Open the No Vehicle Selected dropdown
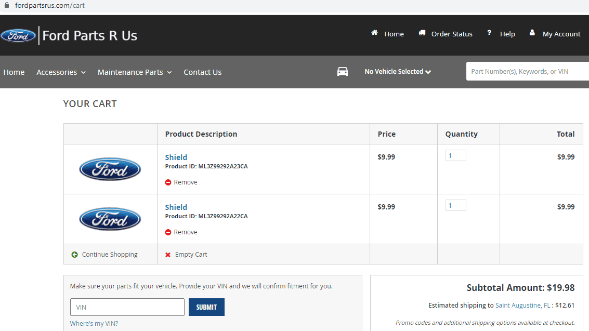The width and height of the screenshot is (589, 331). pyautogui.click(x=398, y=72)
